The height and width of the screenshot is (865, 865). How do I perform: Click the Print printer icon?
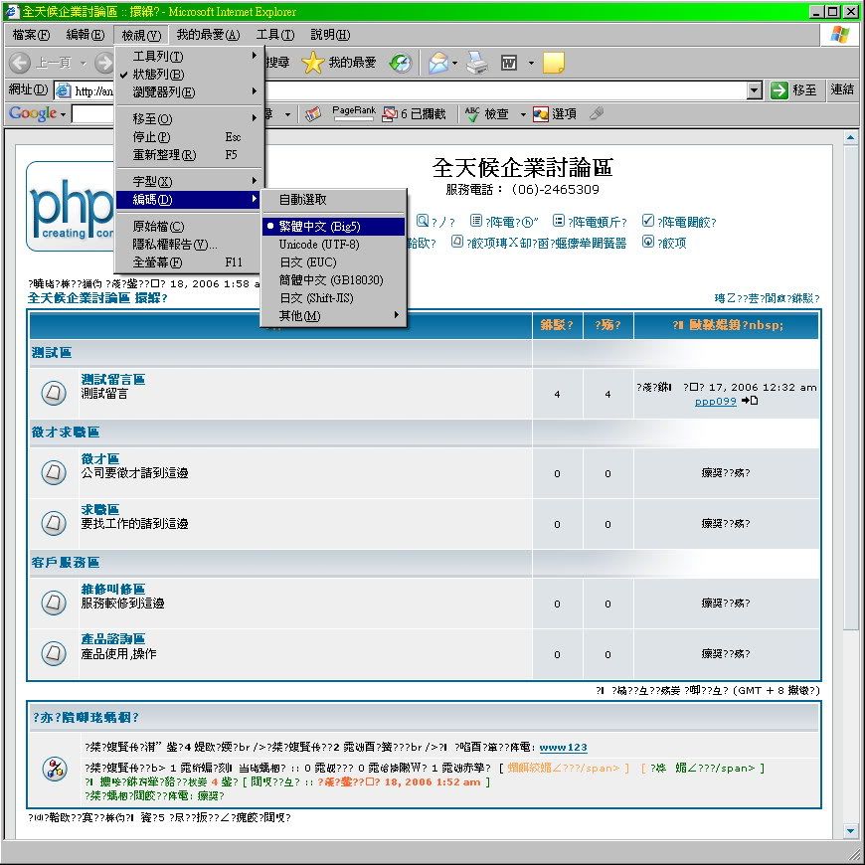tap(478, 63)
